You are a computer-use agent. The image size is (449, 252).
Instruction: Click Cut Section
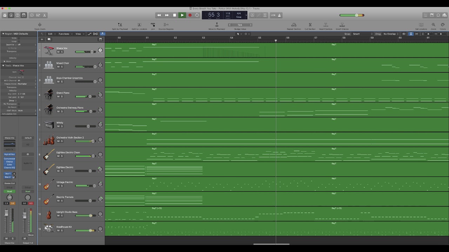click(x=310, y=26)
